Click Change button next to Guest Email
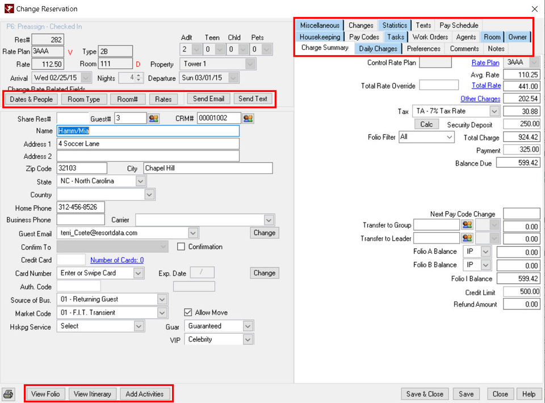The width and height of the screenshot is (545, 403). [x=264, y=233]
